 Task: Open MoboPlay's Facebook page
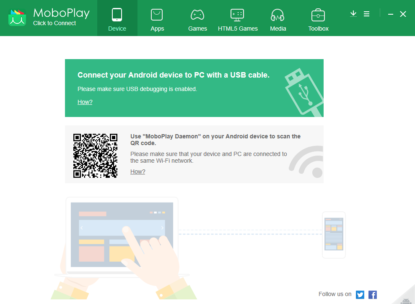point(372,295)
